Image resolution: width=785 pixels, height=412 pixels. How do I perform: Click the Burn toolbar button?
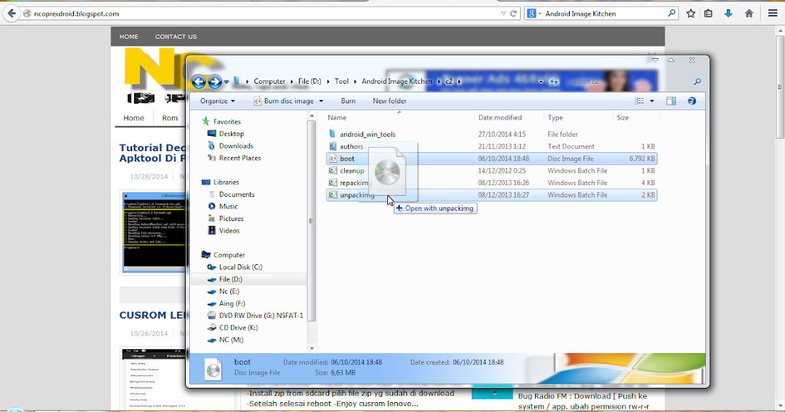pyautogui.click(x=348, y=101)
